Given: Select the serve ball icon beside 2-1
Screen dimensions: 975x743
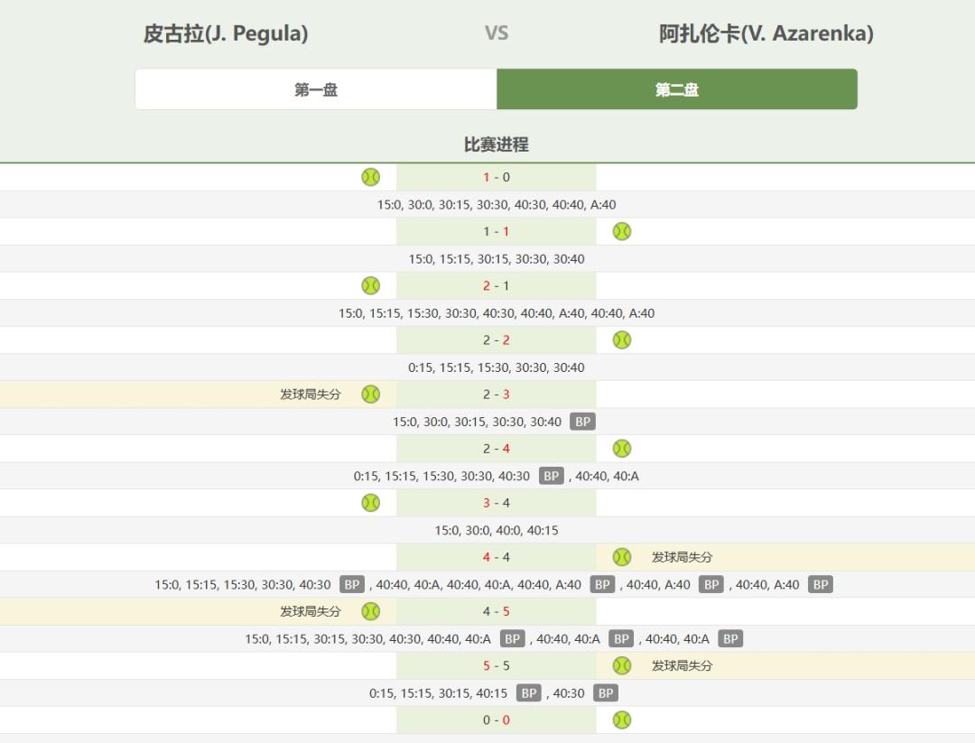Looking at the screenshot, I should (x=370, y=285).
